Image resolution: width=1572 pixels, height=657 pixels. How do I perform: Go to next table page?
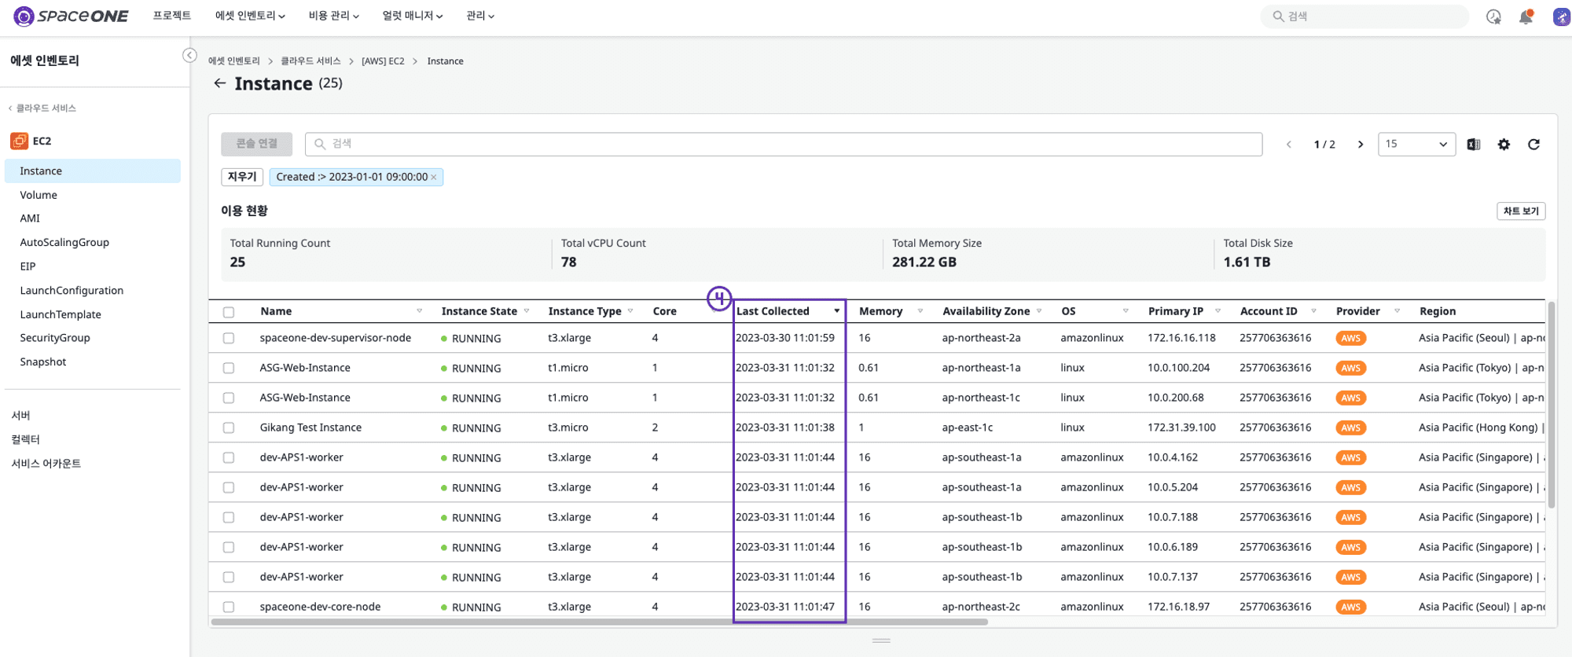click(x=1361, y=145)
